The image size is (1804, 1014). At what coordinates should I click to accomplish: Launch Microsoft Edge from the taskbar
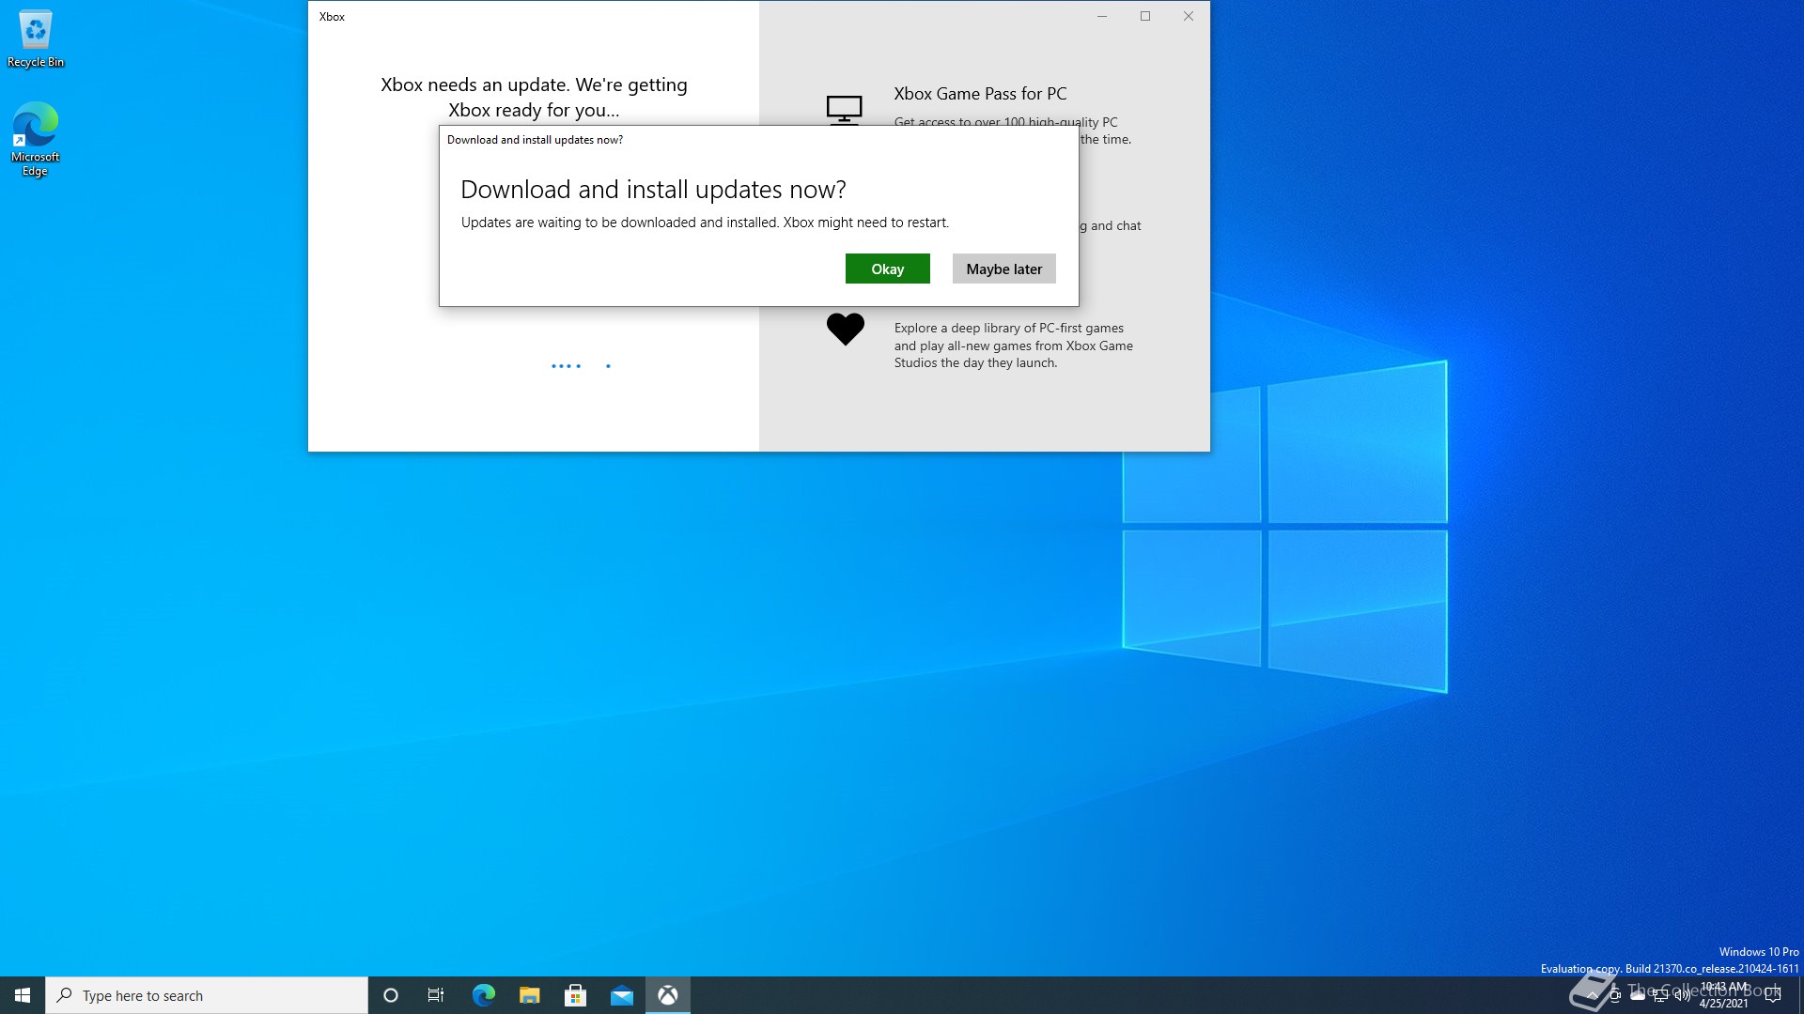click(483, 995)
